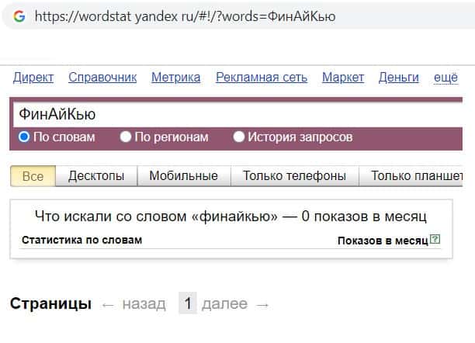Viewport: 475px width, 343px height.
Task: Select the История запросов radio button
Action: [x=239, y=137]
